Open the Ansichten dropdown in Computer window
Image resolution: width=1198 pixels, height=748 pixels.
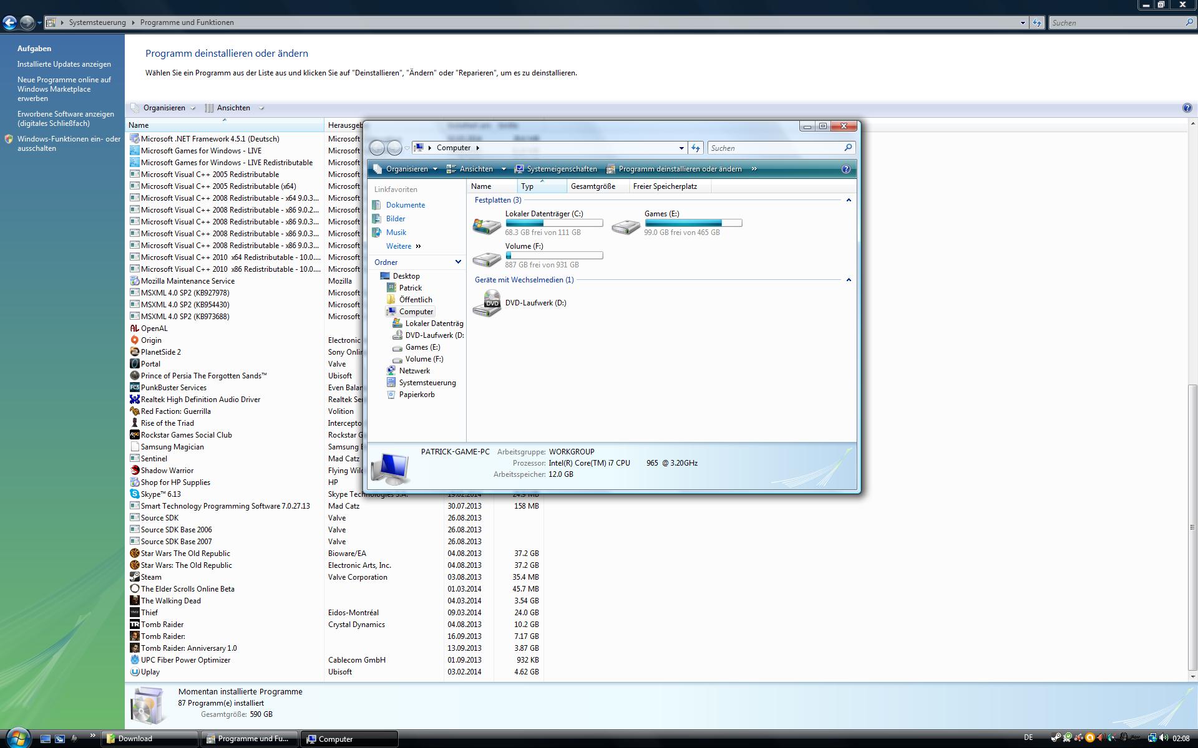(x=504, y=169)
